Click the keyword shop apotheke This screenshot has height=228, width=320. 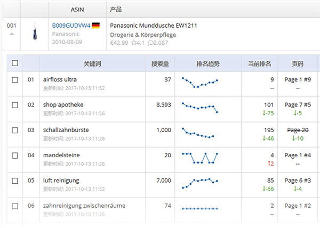coord(63,105)
